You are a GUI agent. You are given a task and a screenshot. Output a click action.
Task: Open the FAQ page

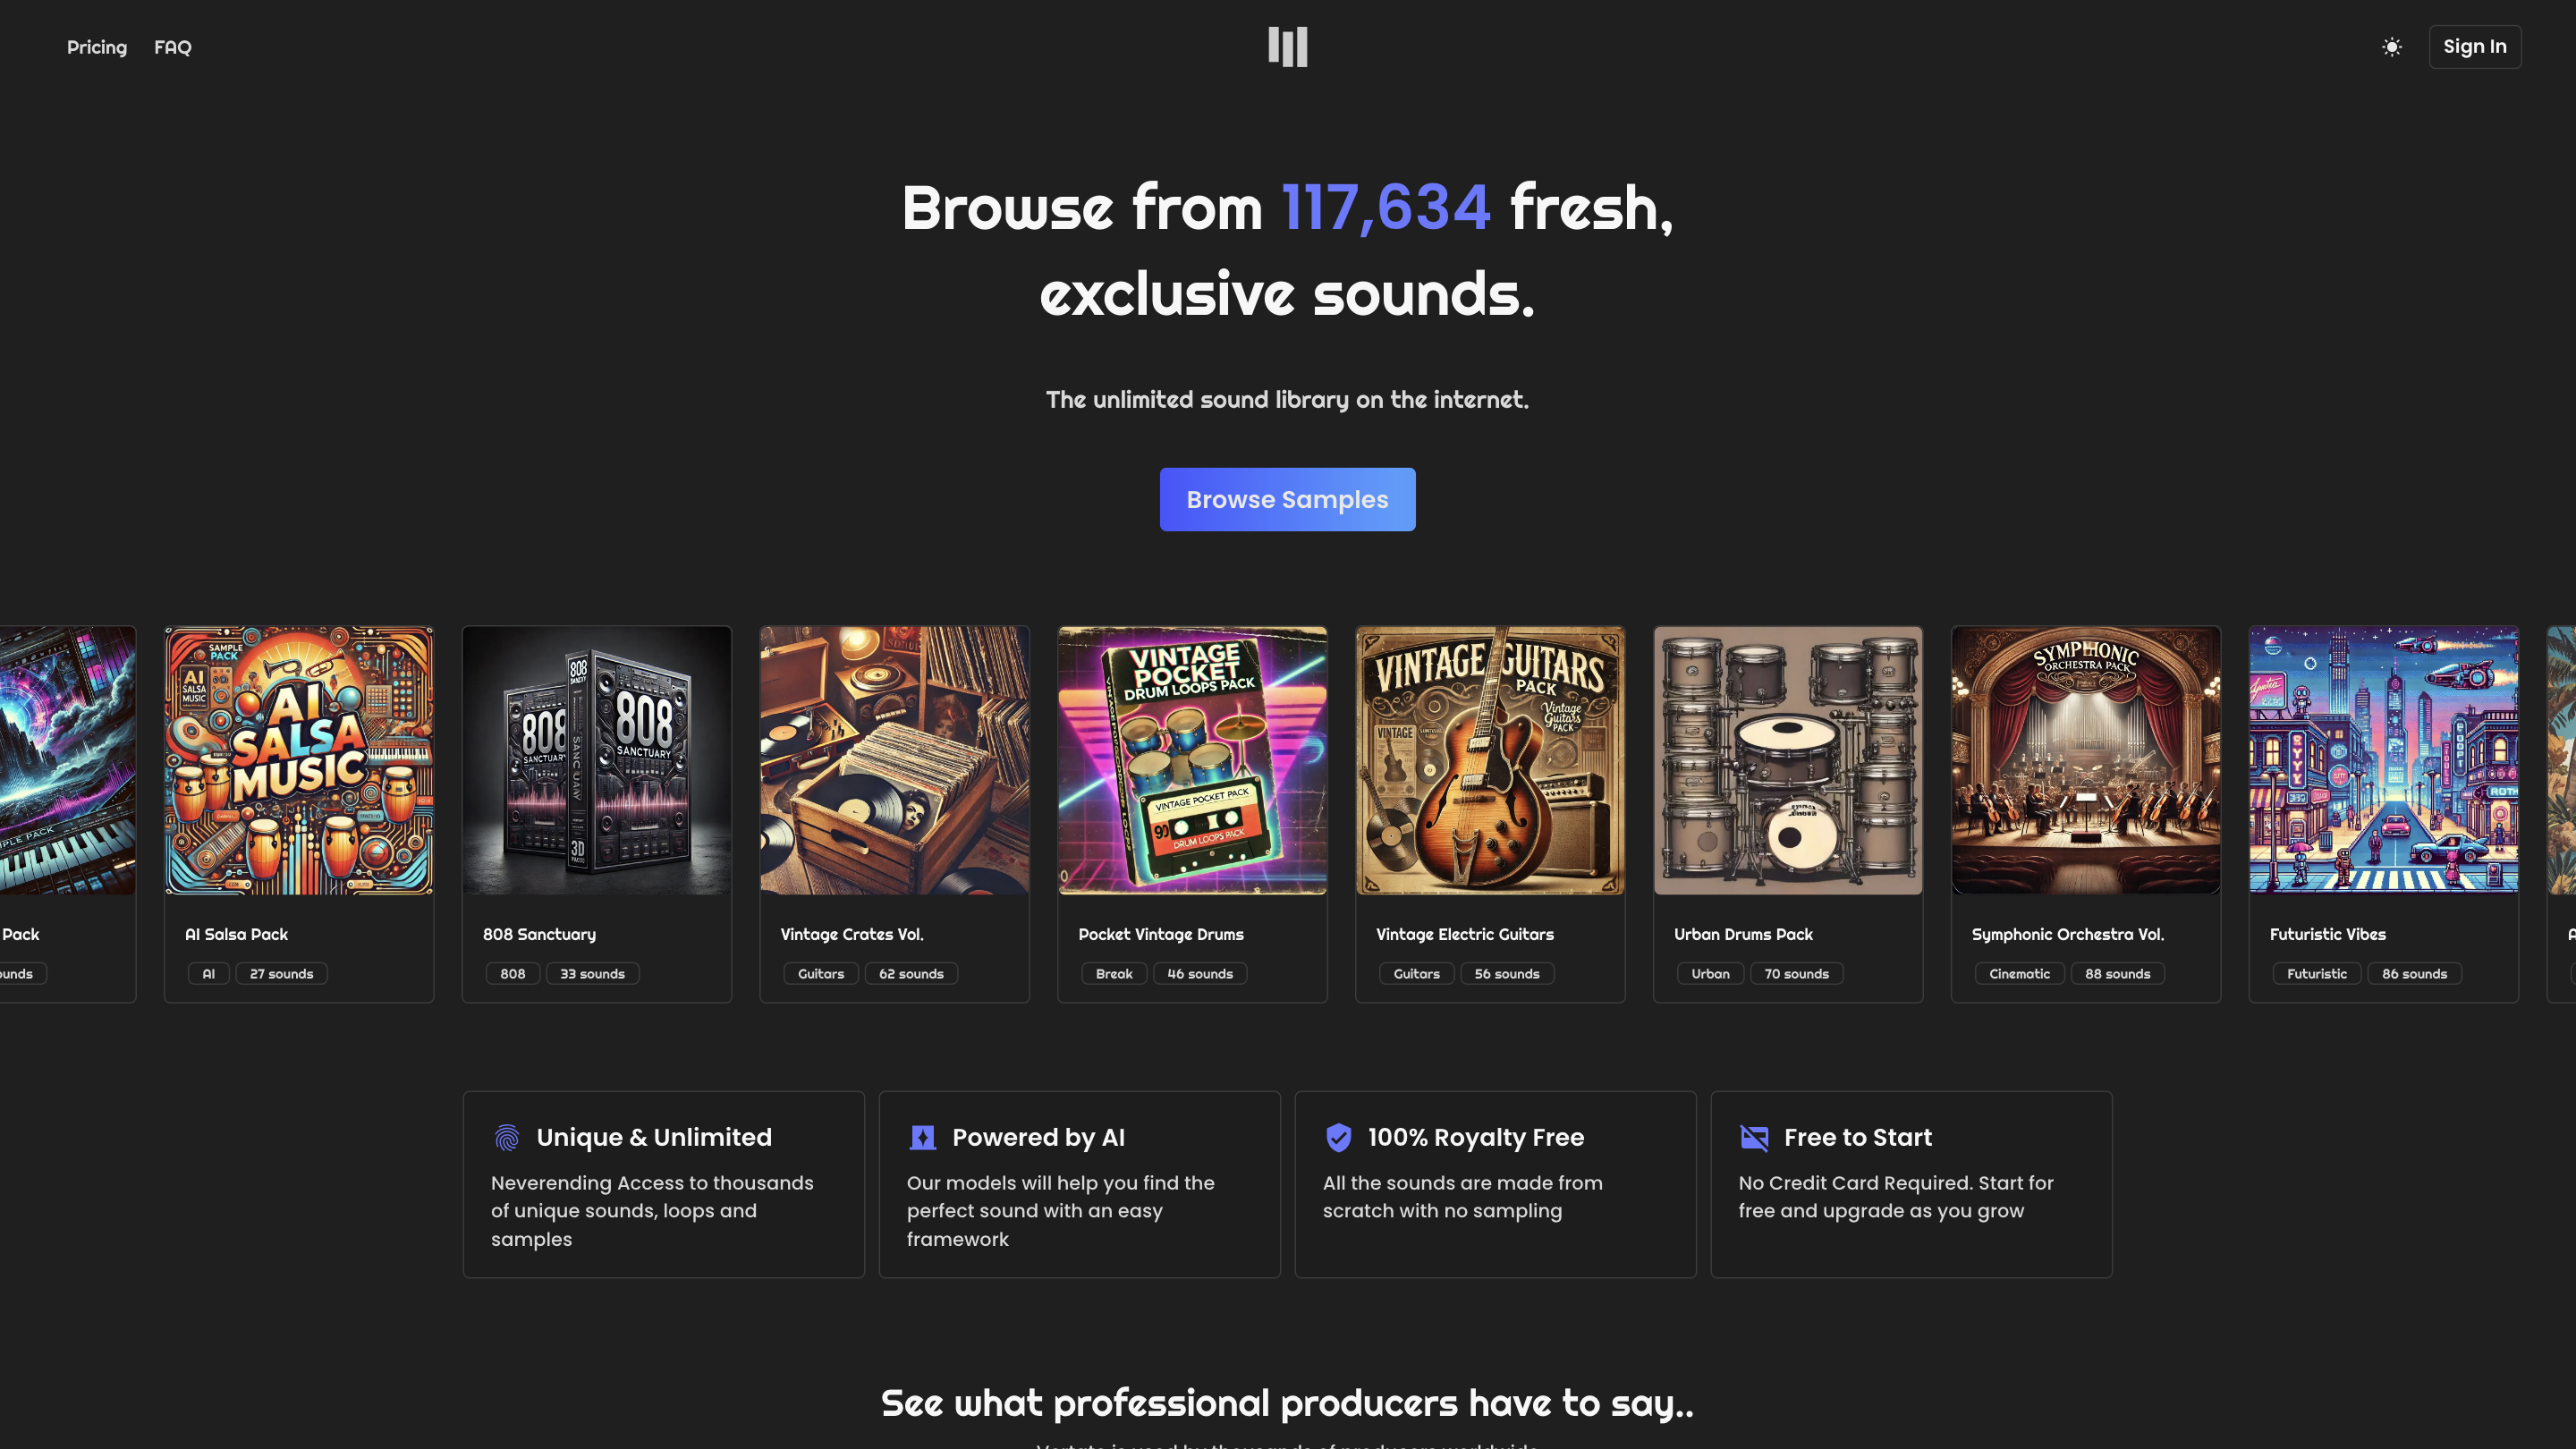click(x=172, y=47)
